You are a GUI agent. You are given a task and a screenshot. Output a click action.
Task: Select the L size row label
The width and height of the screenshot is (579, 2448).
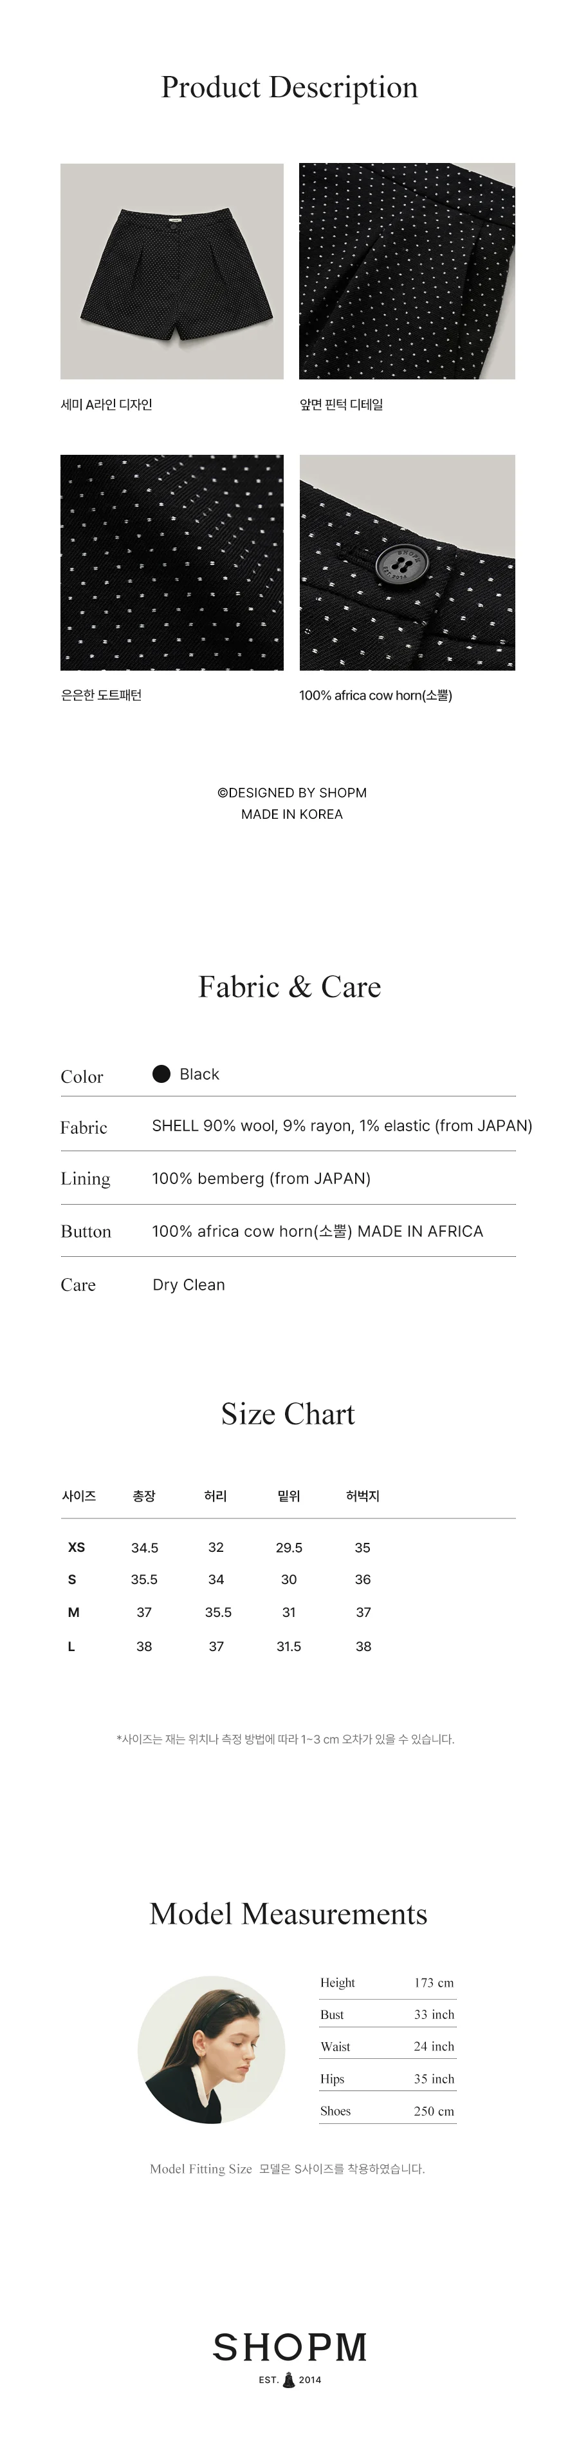coord(71,1646)
